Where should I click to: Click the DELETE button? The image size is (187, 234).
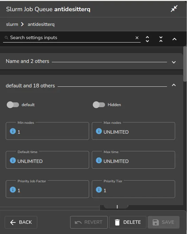pyautogui.click(x=128, y=222)
